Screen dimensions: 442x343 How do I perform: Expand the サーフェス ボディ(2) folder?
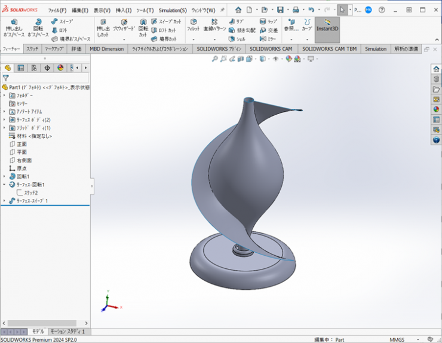click(x=4, y=120)
